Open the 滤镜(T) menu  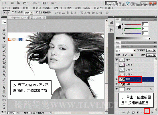(58, 8)
